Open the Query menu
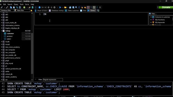The height and width of the screenshot is (97, 173). (16, 4)
